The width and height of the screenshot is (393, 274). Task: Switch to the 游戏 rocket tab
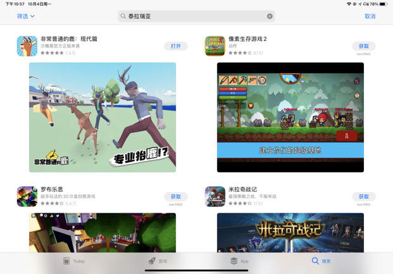[x=158, y=261]
